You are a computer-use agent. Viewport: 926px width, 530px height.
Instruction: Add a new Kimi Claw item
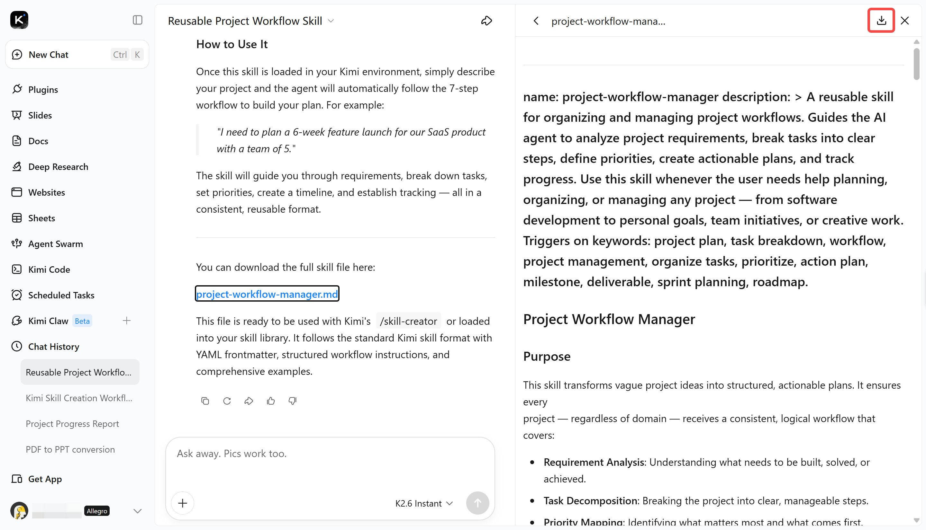pyautogui.click(x=126, y=321)
